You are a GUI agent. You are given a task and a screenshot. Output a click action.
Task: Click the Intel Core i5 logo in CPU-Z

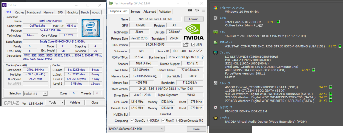click(x=90, y=28)
